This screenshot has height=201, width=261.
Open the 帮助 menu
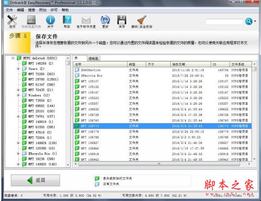point(65,10)
